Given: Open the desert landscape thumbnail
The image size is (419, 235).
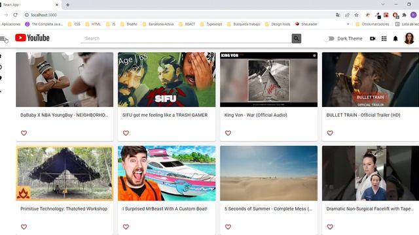Looking at the screenshot, I should tap(269, 173).
